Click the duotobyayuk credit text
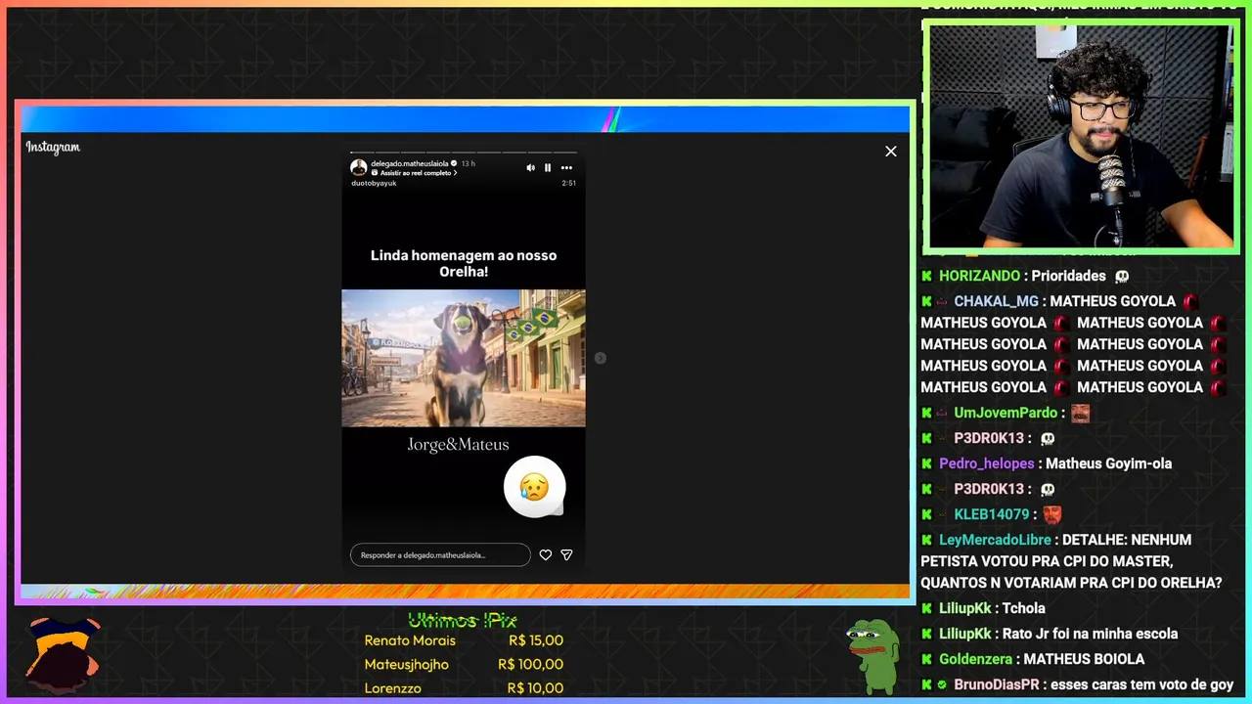Screen dimensions: 1252x704 coord(374,183)
